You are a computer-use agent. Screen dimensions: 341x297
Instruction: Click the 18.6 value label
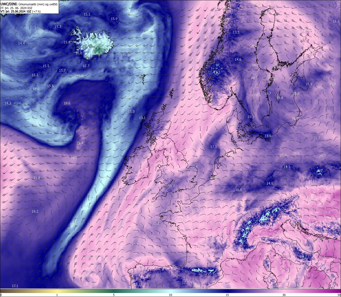pos(336,21)
